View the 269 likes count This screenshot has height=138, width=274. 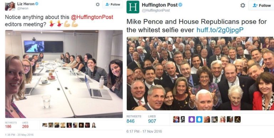coord(25,127)
